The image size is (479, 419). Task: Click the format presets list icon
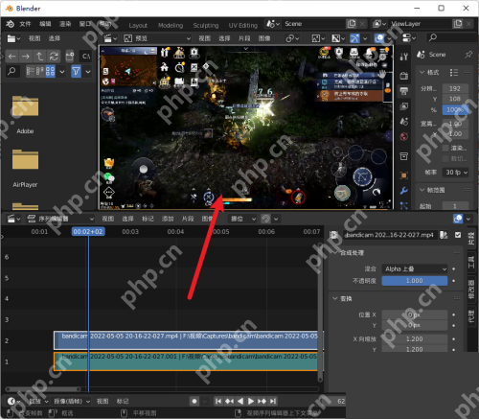point(454,73)
